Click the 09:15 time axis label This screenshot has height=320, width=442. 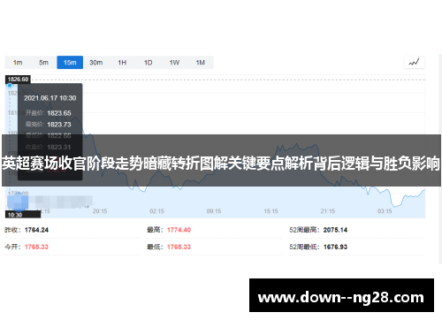pyautogui.click(x=214, y=211)
